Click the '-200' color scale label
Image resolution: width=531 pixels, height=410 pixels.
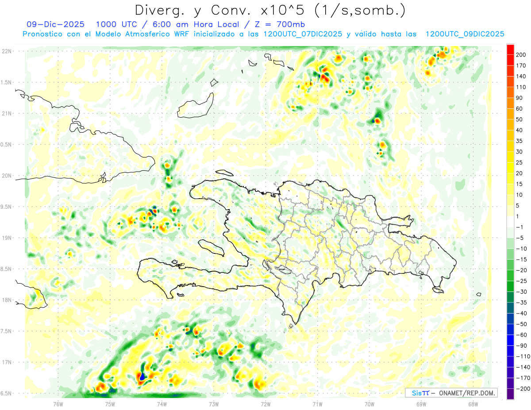tap(523, 388)
